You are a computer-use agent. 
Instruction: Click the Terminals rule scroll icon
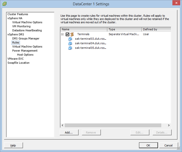[x=72, y=34]
